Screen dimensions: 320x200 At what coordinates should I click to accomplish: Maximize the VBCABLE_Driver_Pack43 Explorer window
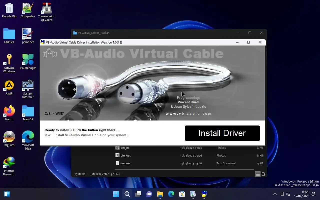250,33
